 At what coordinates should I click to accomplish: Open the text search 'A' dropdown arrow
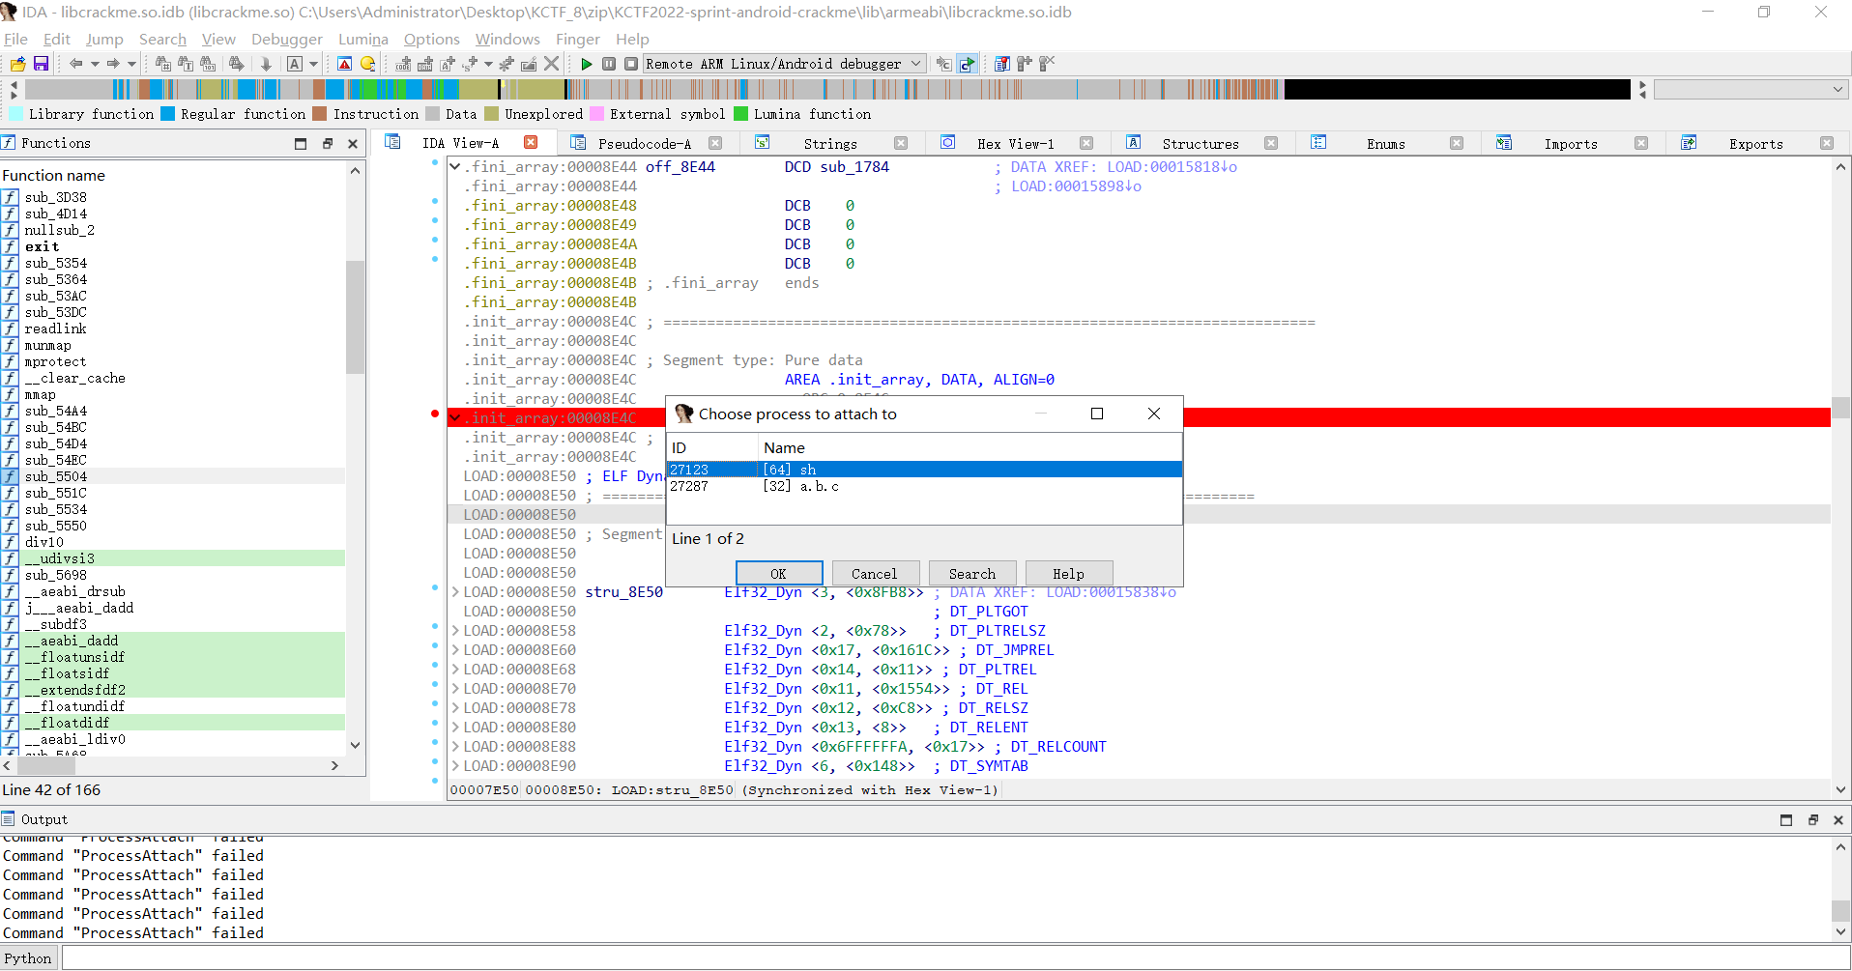point(313,64)
